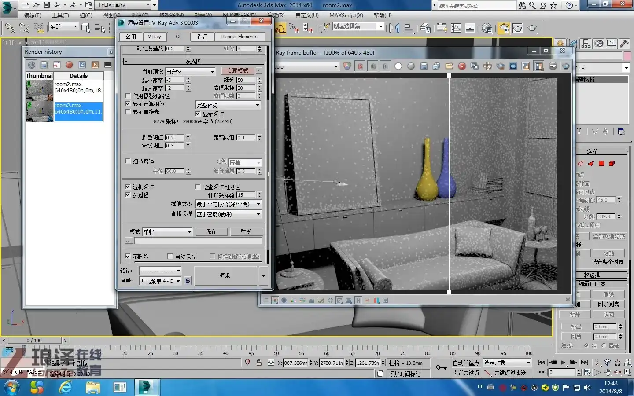634x396 pixels.
Task: Enable the 显示直接光 checkbox
Action: pos(128,112)
